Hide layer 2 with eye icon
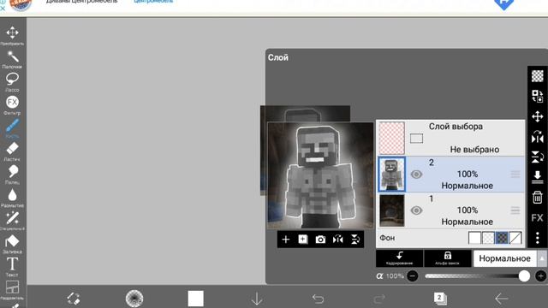Viewport: 548px width, 308px height. (x=416, y=175)
